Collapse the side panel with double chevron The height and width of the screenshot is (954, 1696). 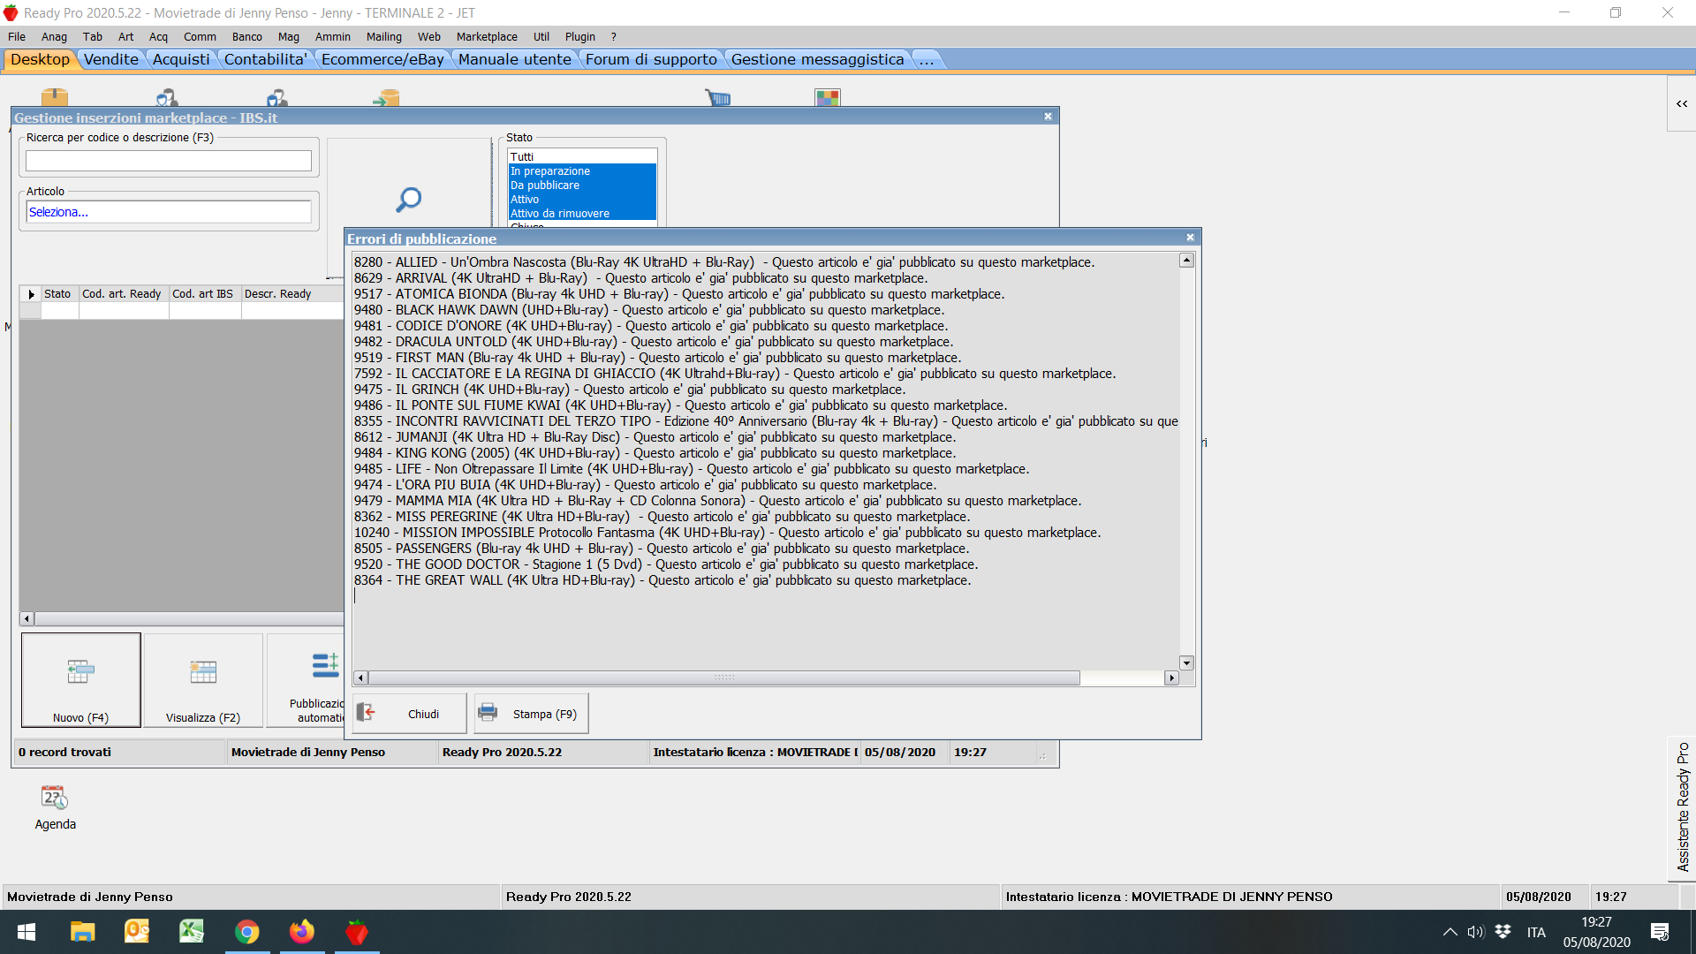(x=1682, y=104)
